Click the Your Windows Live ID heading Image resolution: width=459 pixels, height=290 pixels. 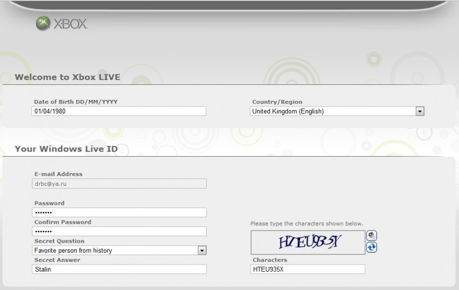(66, 149)
